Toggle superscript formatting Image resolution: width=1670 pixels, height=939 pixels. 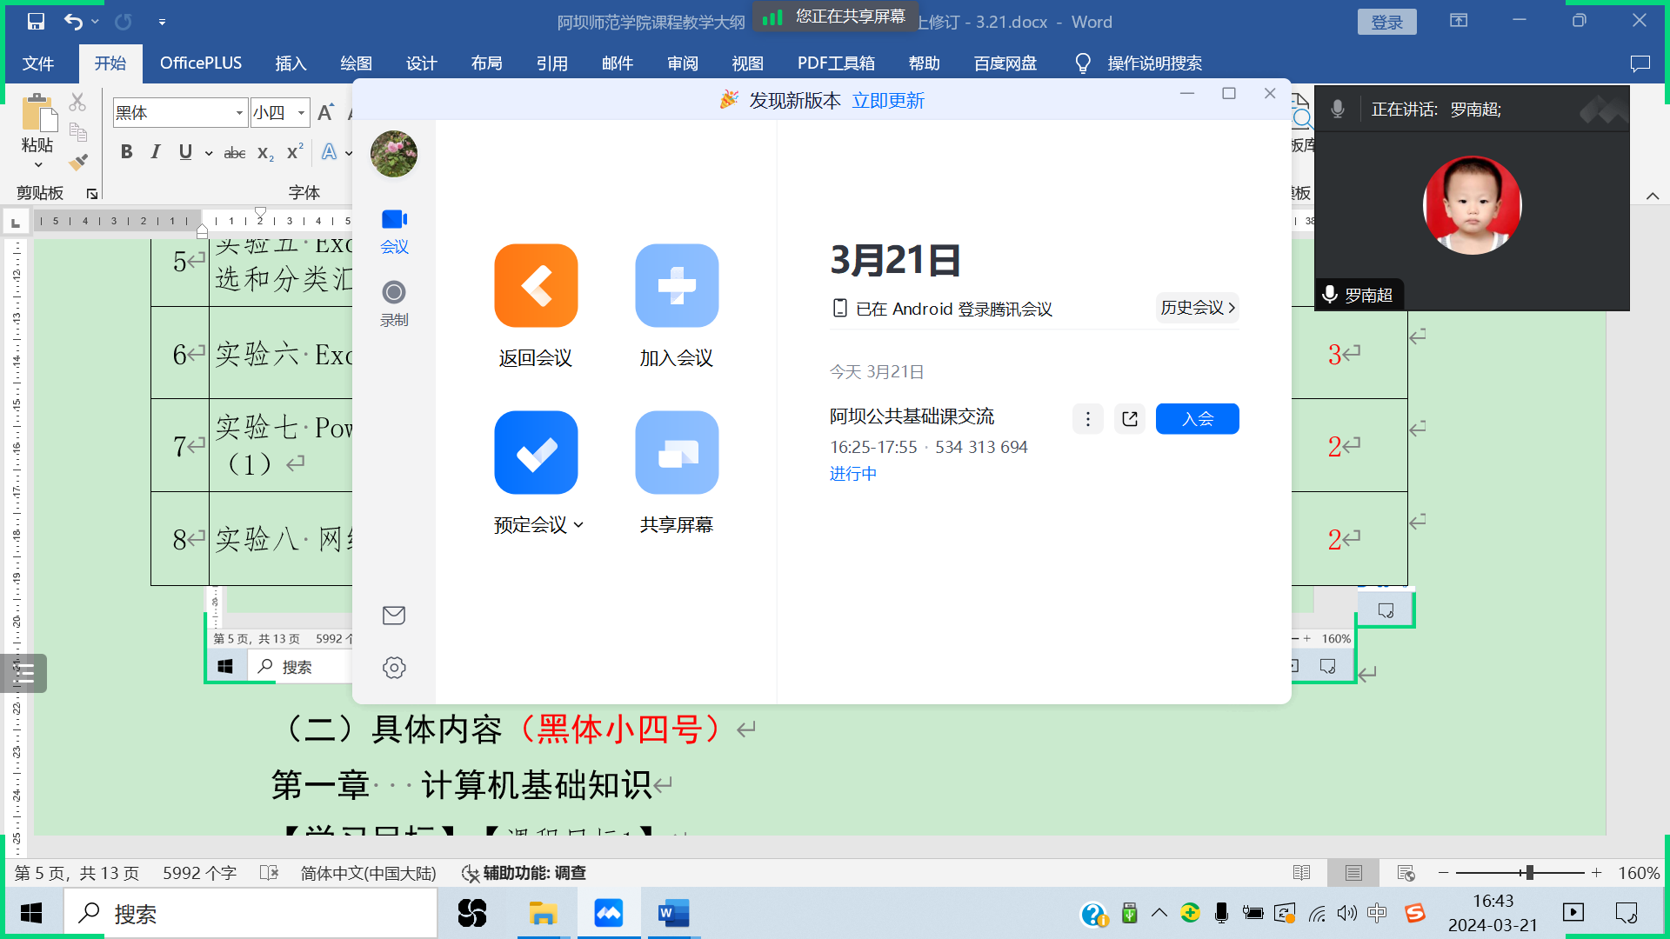pyautogui.click(x=295, y=151)
